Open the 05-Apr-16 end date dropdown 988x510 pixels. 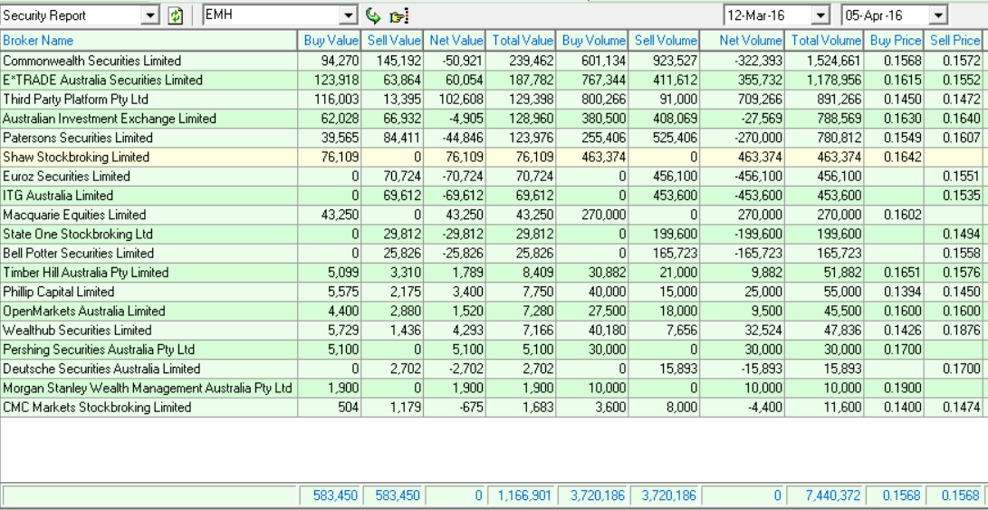pyautogui.click(x=938, y=15)
